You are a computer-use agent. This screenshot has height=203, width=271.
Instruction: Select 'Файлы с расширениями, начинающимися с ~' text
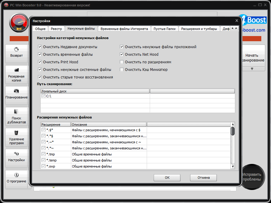click(x=106, y=142)
